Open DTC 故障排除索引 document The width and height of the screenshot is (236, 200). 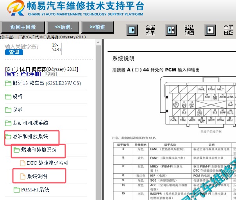pos(48,163)
